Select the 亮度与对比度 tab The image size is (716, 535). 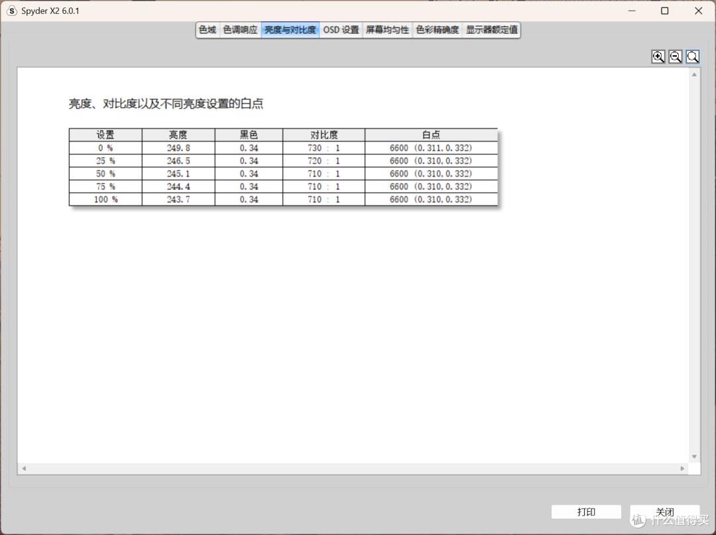[x=290, y=30]
